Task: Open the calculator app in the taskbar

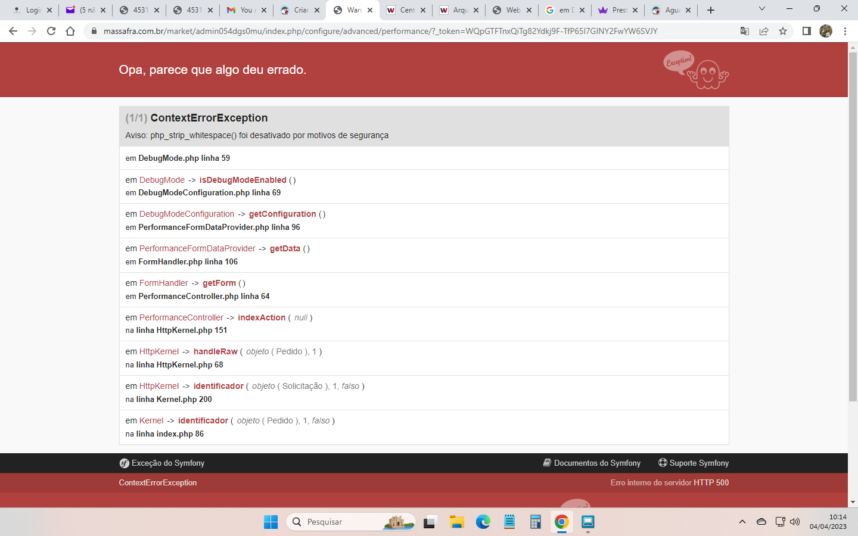Action: 535,522
